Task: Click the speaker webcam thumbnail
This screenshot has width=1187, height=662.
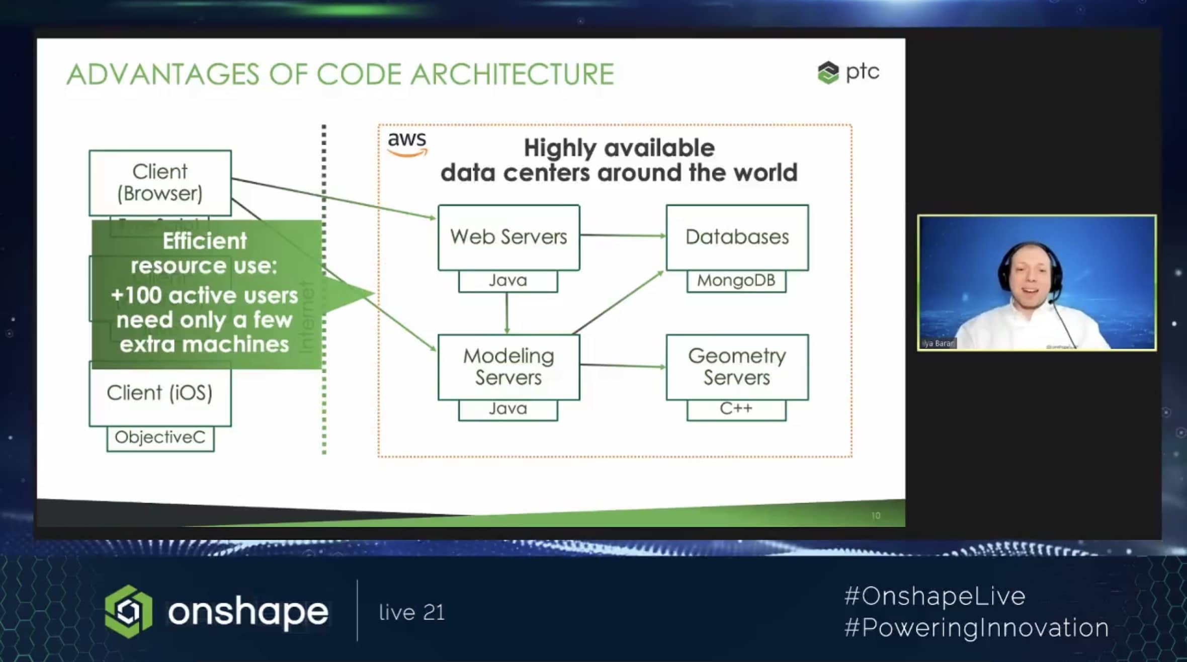Action: (1037, 283)
